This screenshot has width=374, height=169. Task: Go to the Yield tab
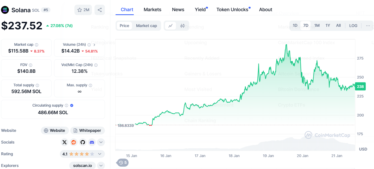tap(200, 10)
